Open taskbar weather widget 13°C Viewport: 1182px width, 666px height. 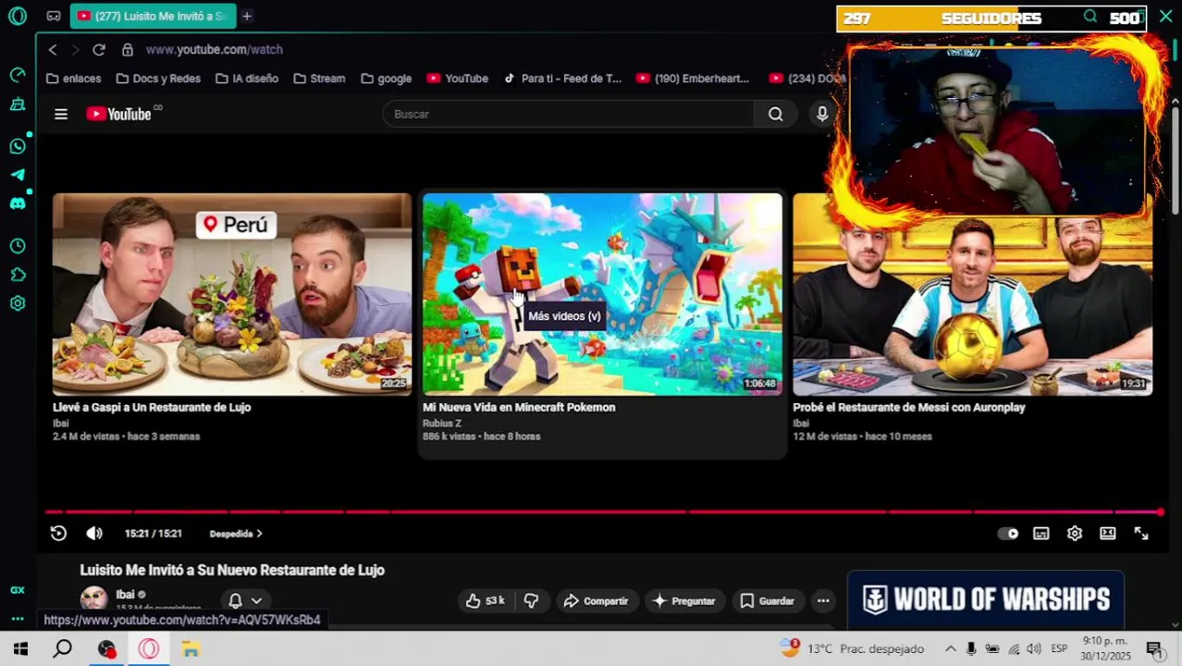point(852,649)
